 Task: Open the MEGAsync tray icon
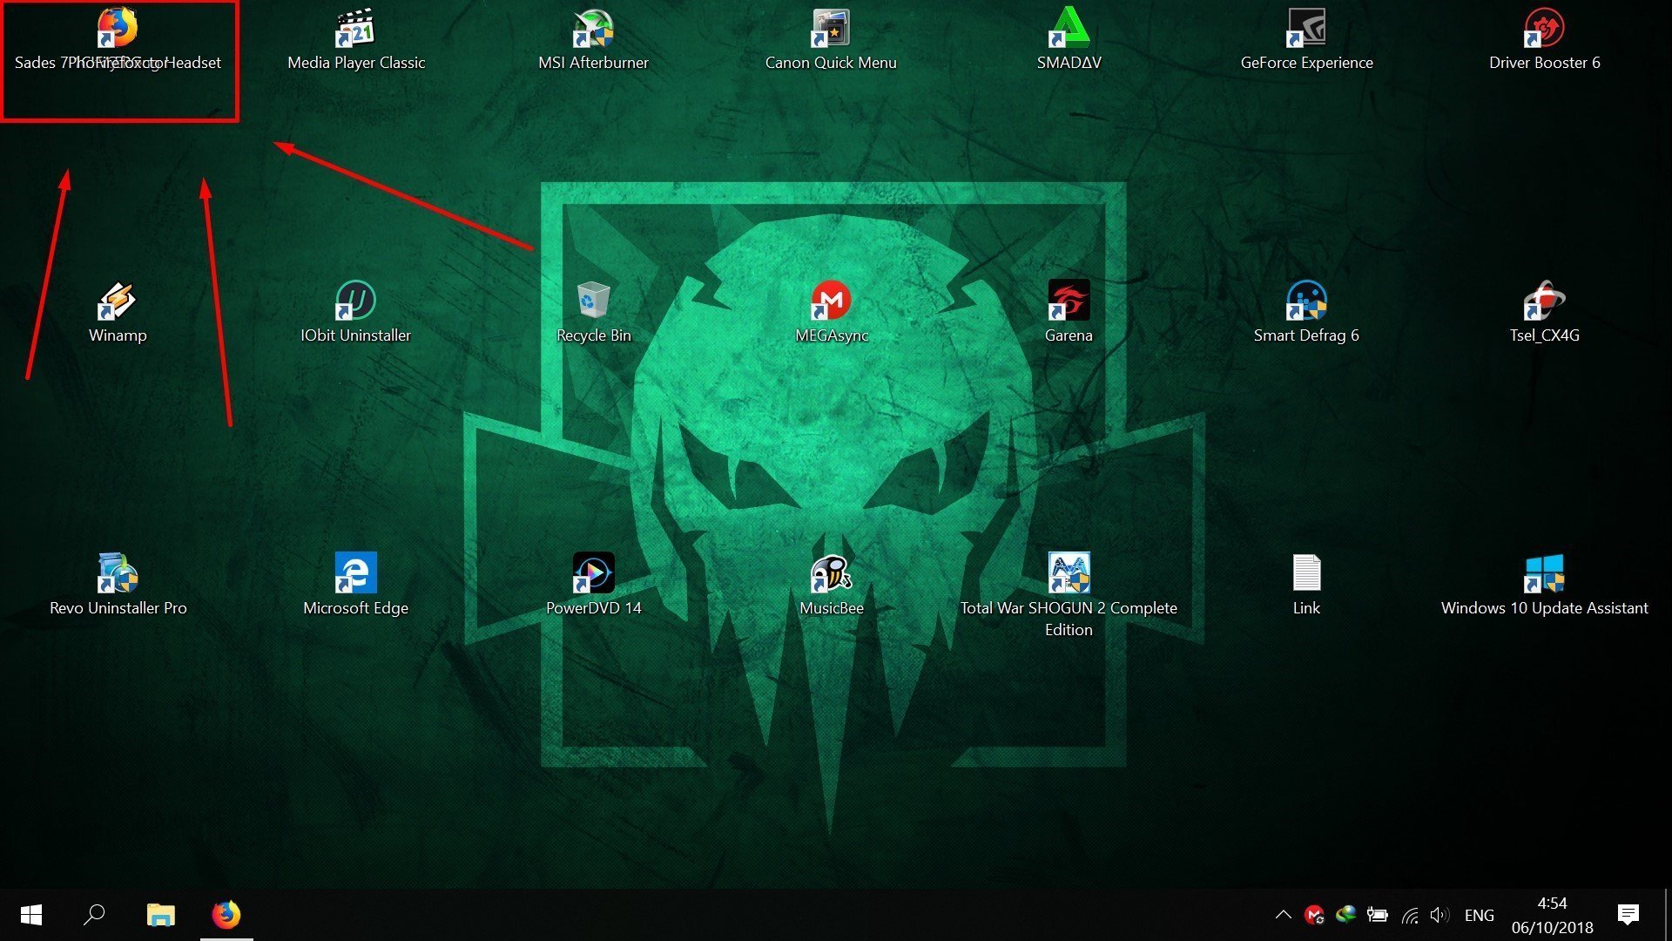1314,915
